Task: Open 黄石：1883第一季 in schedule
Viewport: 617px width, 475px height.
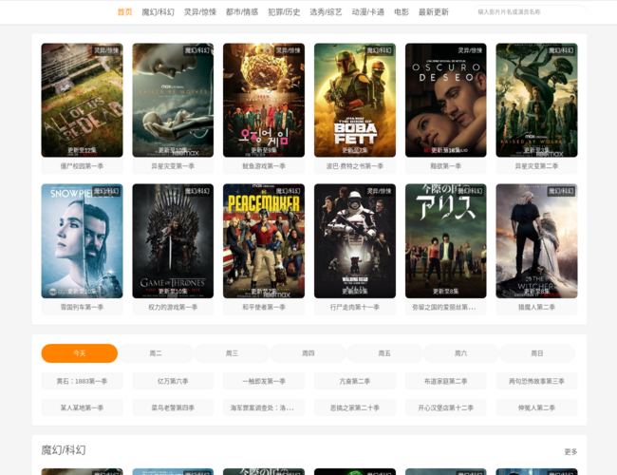Action: click(x=82, y=381)
